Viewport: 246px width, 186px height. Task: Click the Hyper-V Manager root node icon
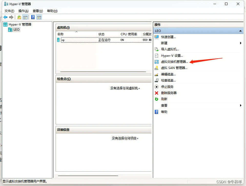tap(5, 25)
